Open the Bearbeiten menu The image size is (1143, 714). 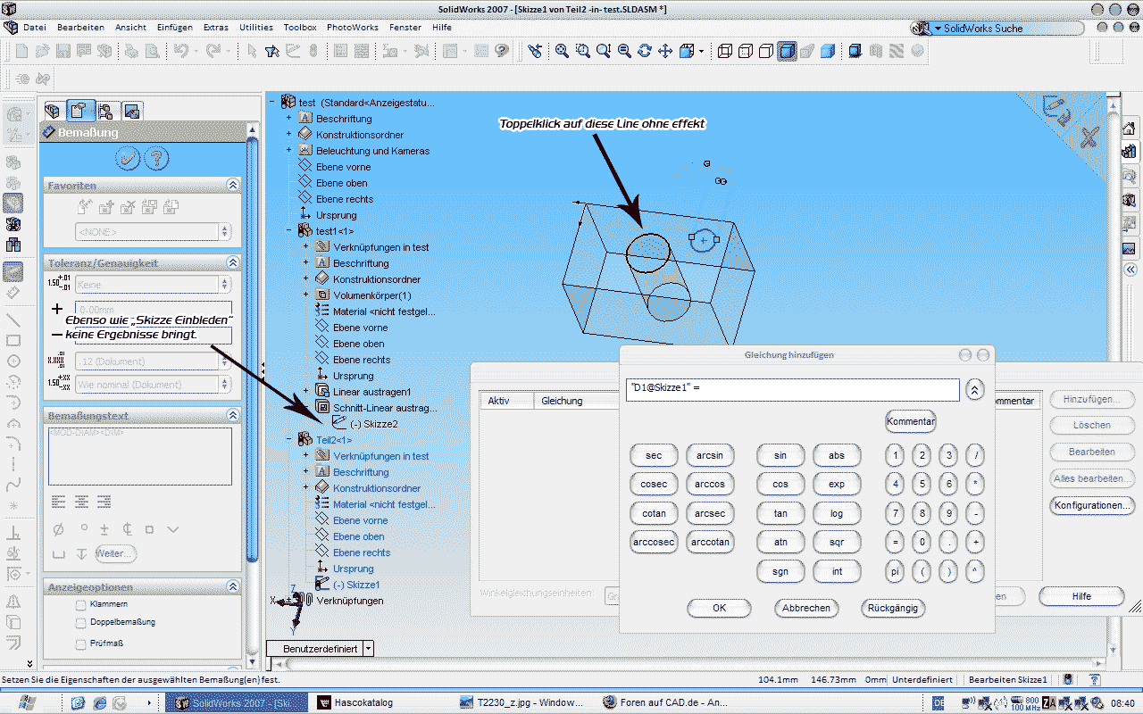(81, 28)
